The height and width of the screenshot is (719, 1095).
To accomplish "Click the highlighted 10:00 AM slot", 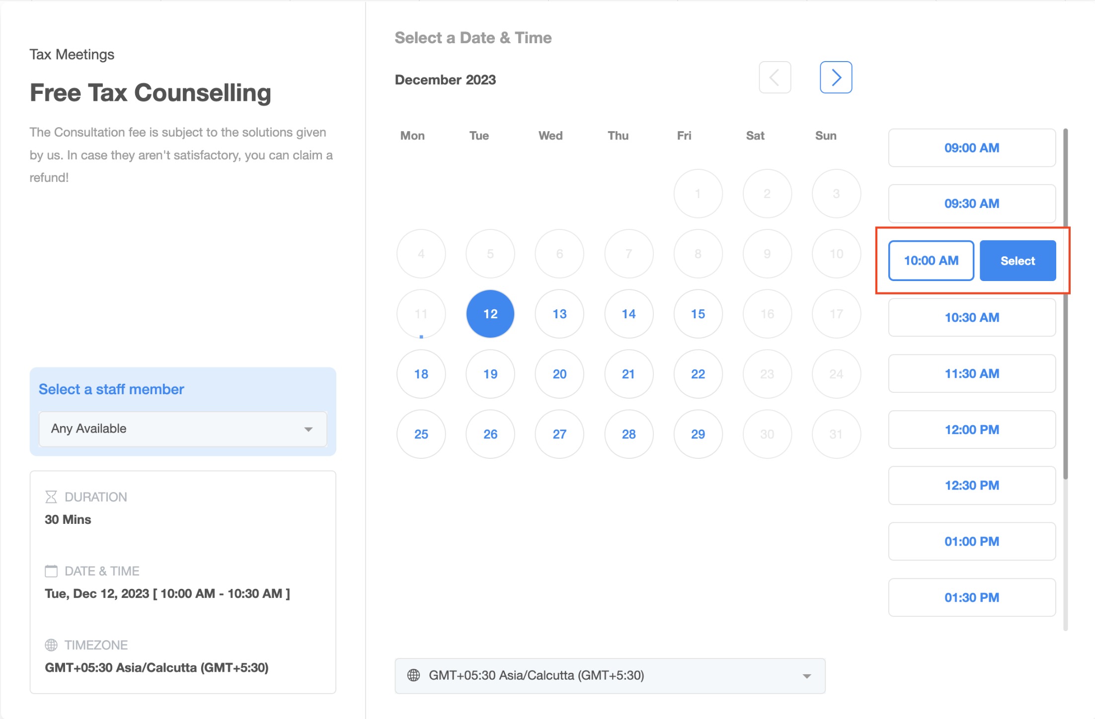I will coord(931,261).
